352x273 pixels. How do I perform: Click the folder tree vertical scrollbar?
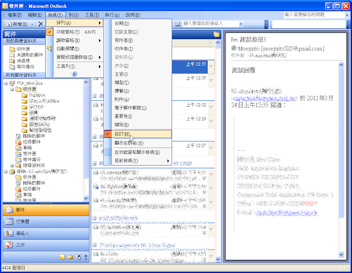(86, 132)
